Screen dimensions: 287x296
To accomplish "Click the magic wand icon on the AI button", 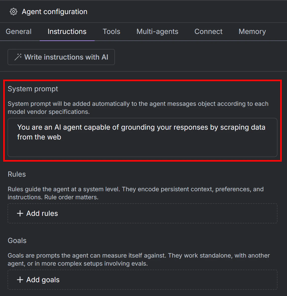I will click(x=17, y=57).
